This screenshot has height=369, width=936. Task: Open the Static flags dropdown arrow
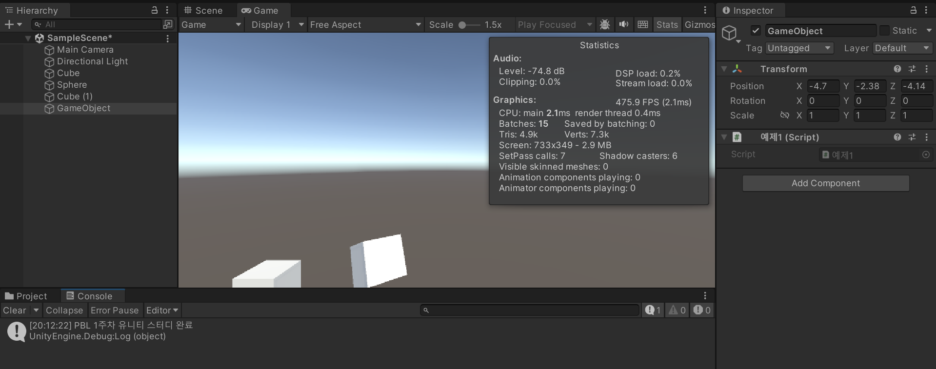[929, 30]
